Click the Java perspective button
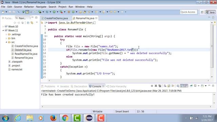217x122 pixels. [210, 12]
